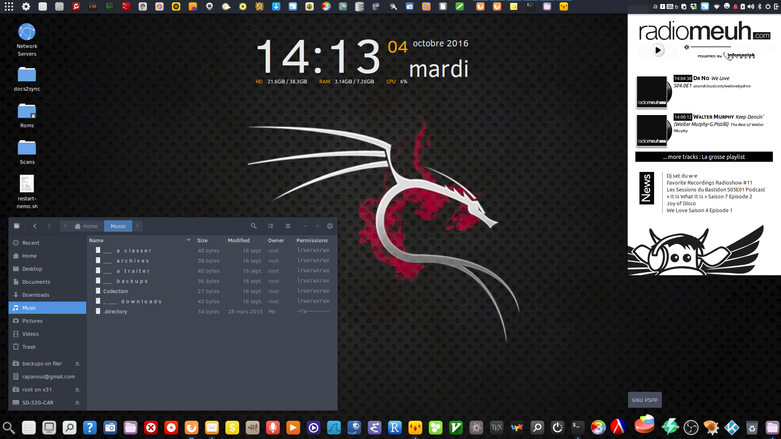Select the Collection file row
This screenshot has height=439, width=781.
[x=212, y=291]
